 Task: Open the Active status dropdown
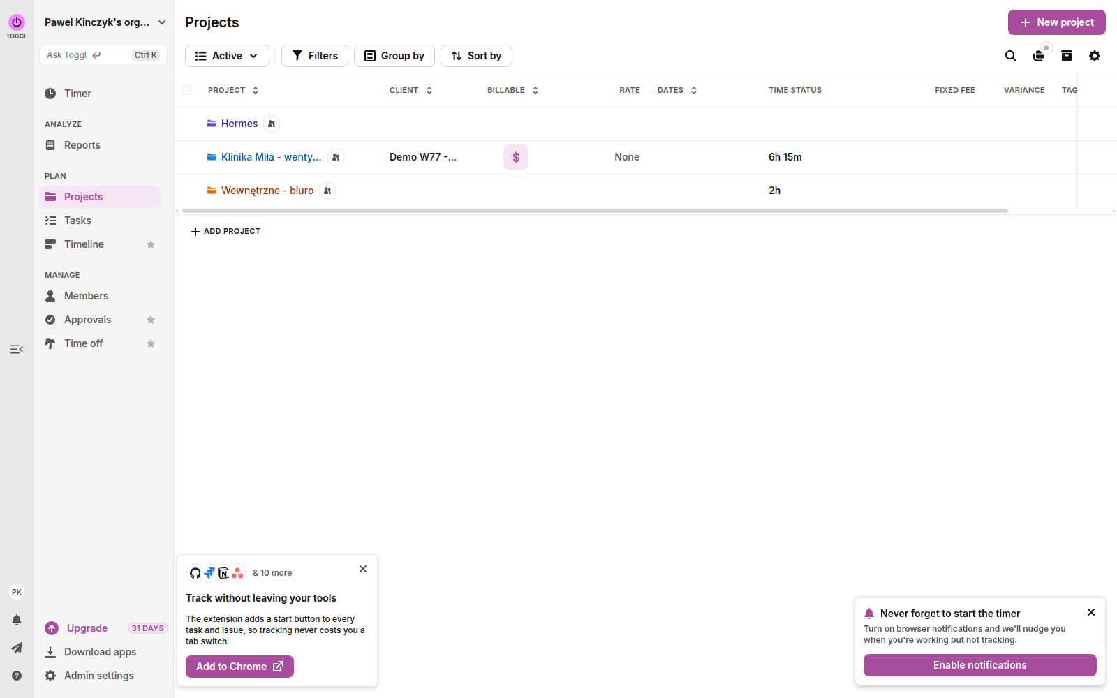227,56
